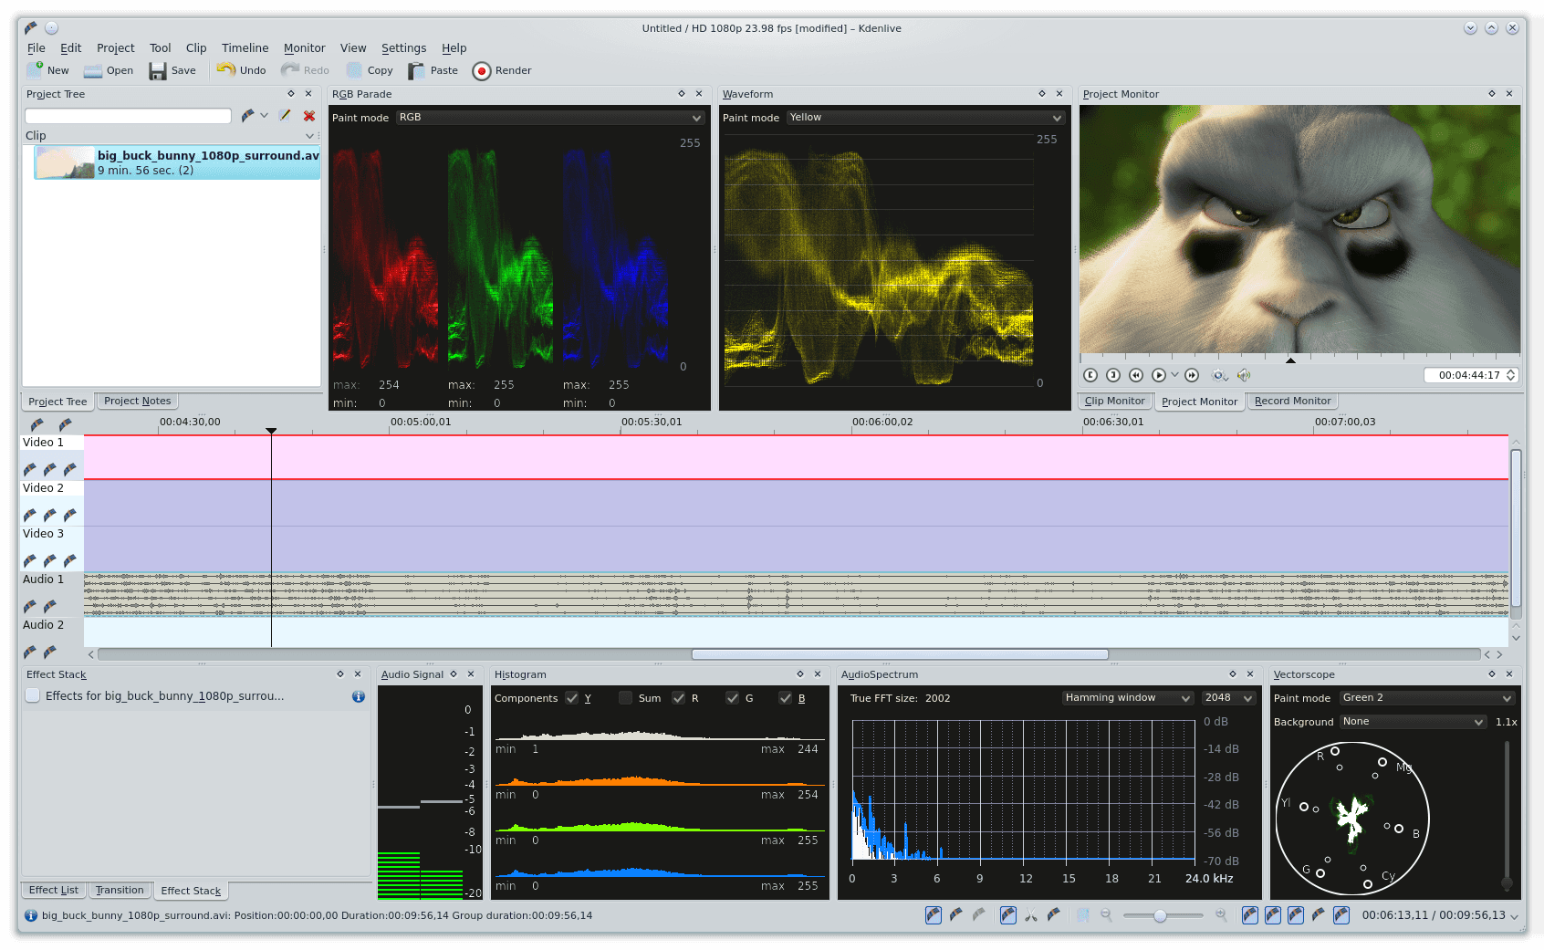
Task: Click the rewind button in Project Monitor
Action: (x=1135, y=375)
